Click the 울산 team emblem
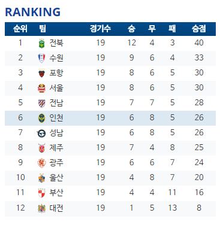Image resolution: width=220 pixels, height=228 pixels. (42, 178)
